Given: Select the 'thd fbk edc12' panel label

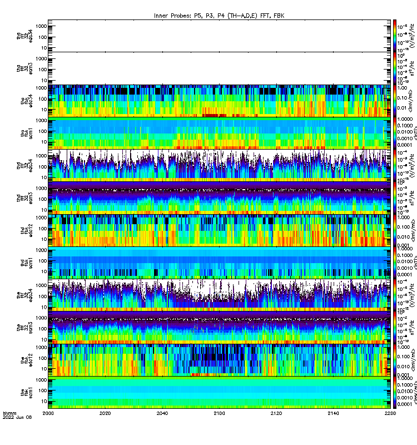Looking at the screenshot, I should click(27, 230).
